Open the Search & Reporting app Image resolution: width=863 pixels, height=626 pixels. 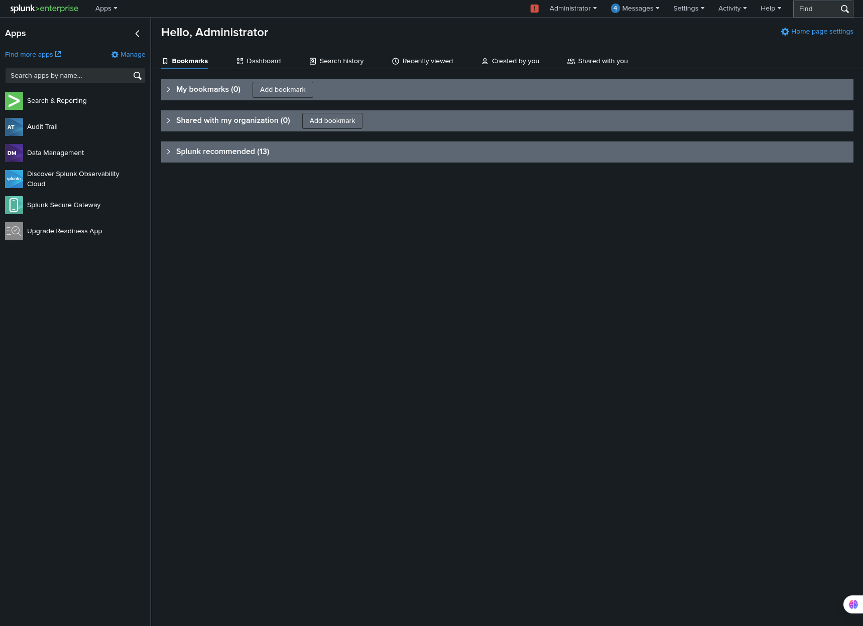(x=56, y=100)
